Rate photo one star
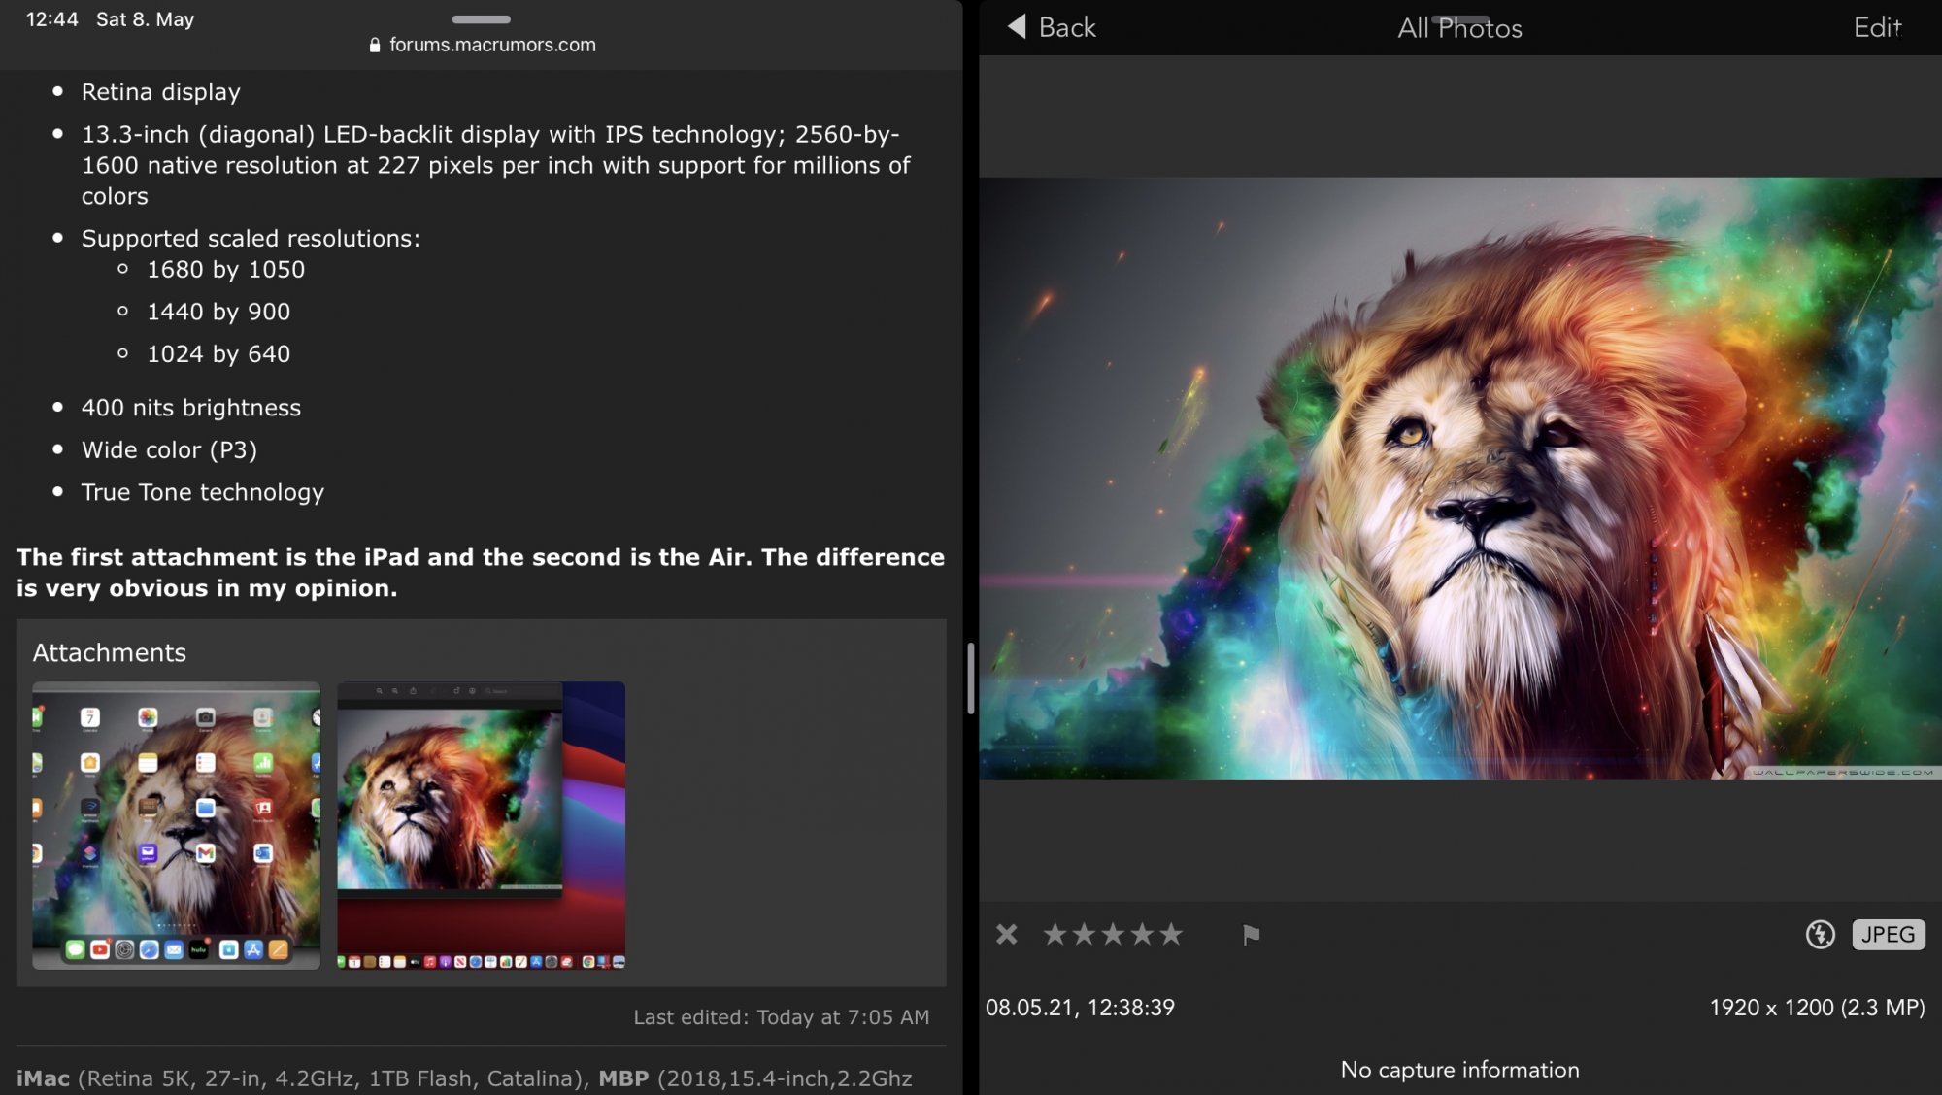1942x1095 pixels. point(1055,934)
